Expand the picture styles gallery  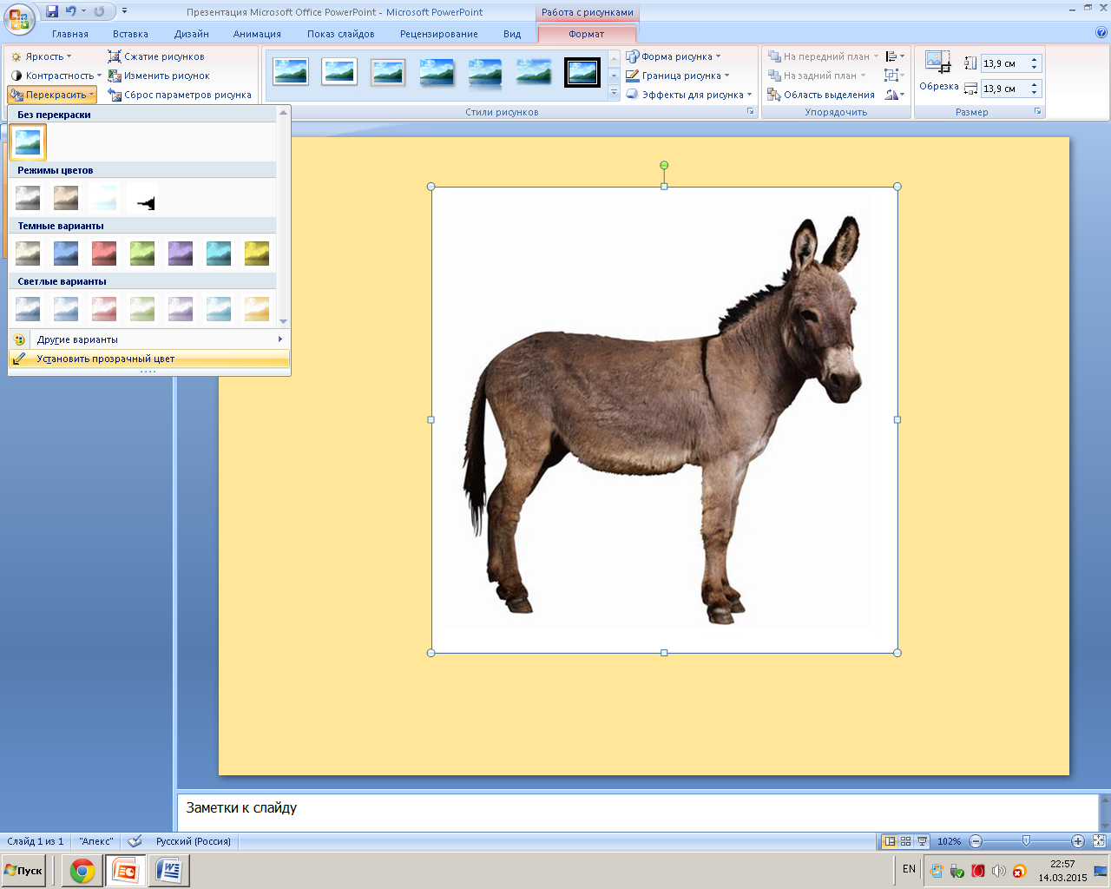[x=614, y=95]
